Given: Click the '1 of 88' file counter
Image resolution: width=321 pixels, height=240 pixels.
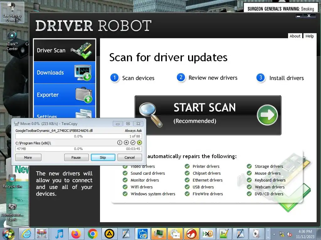Looking at the screenshot, I should click(135, 136).
